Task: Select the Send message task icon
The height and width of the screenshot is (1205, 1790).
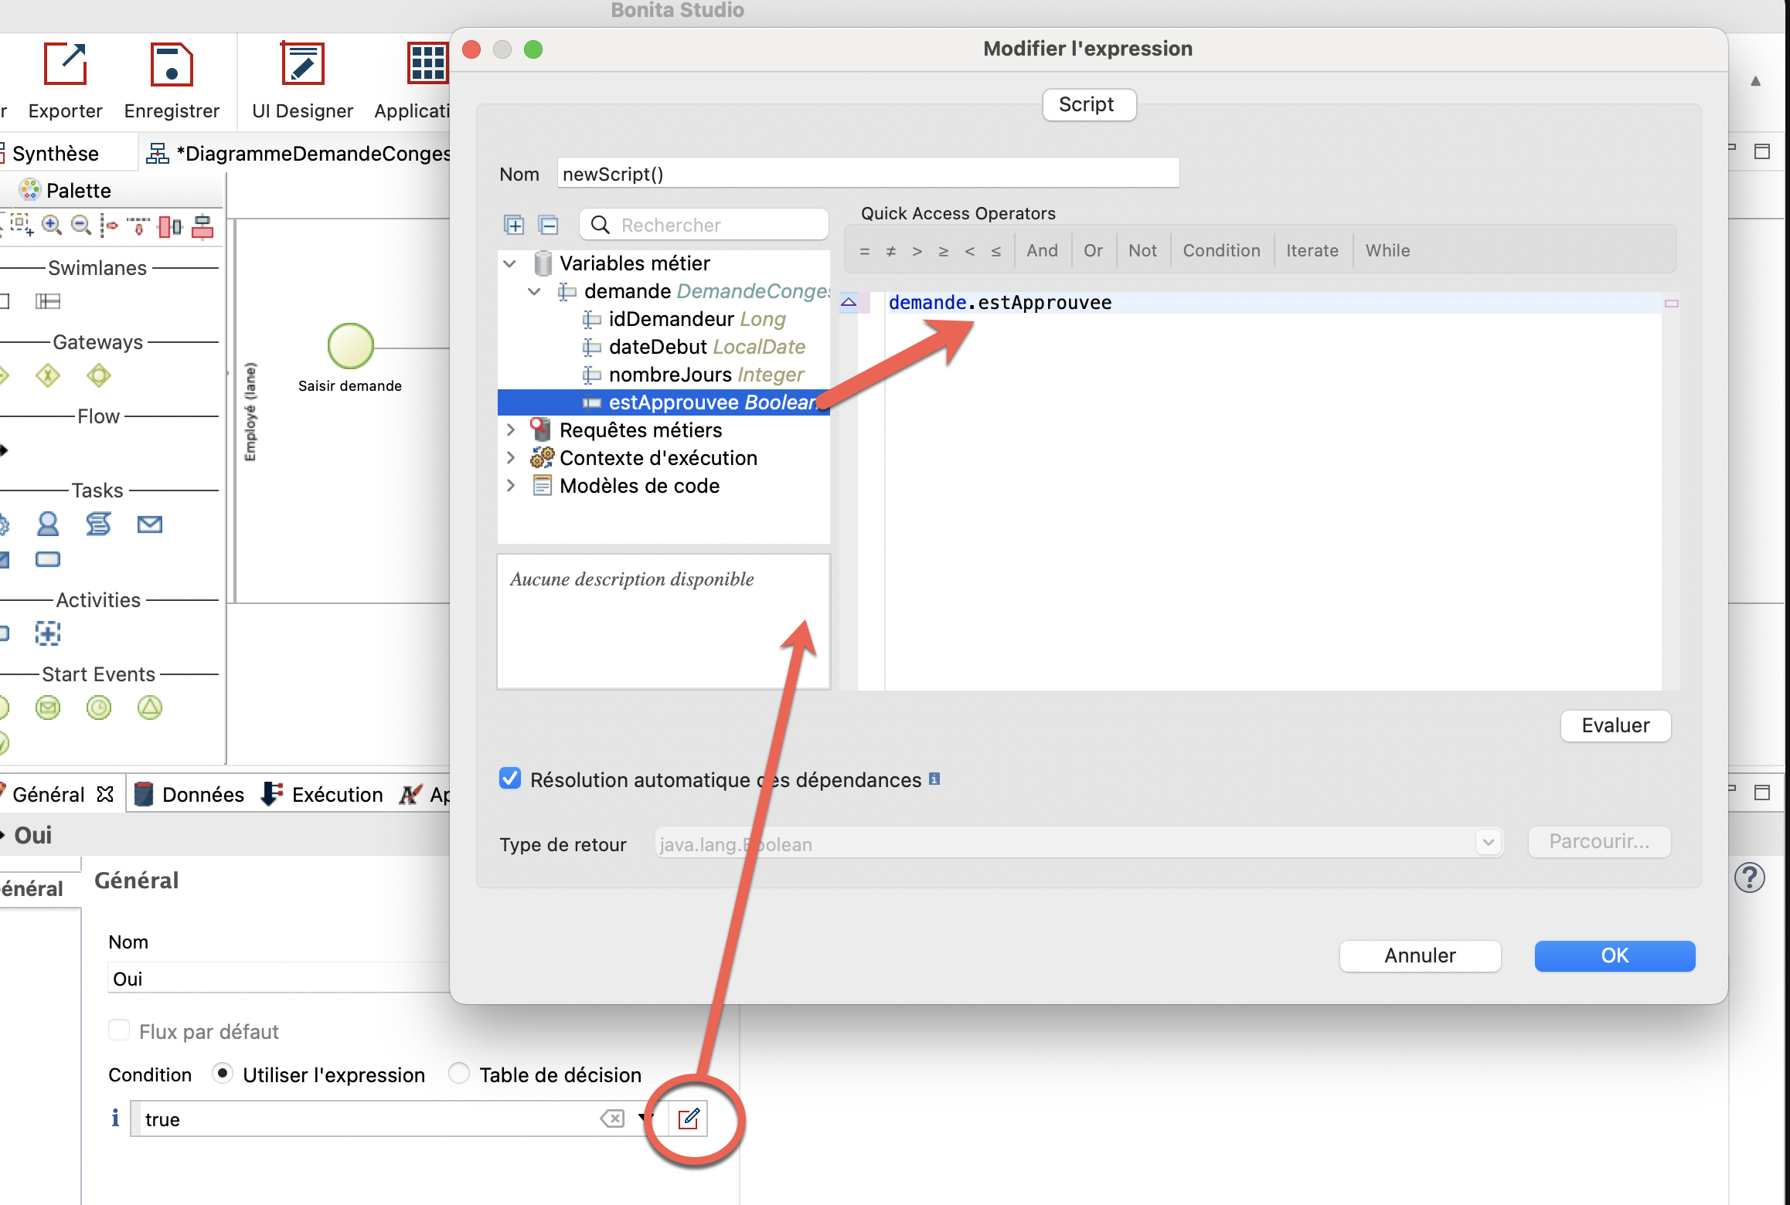Action: click(x=149, y=524)
